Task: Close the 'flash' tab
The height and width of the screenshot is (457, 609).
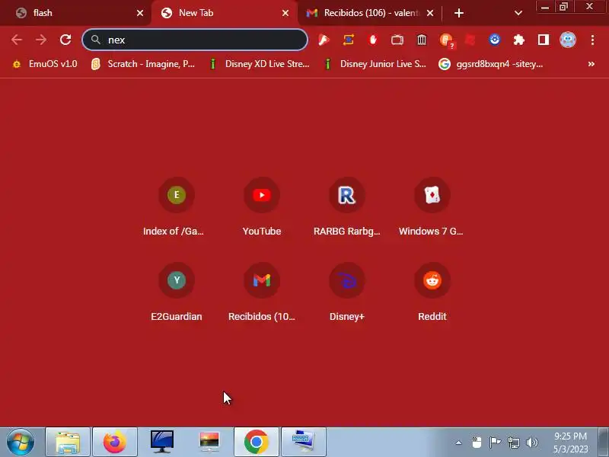Action: tap(140, 13)
